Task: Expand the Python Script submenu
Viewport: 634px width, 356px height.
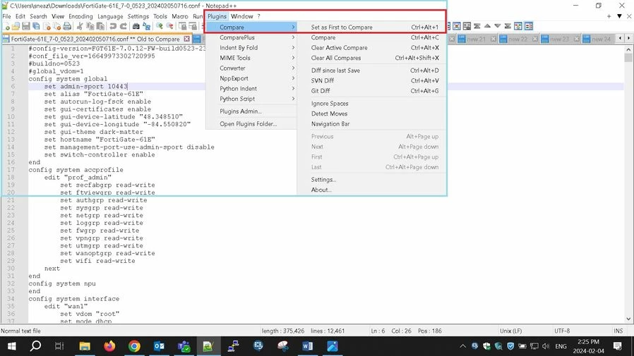Action: point(251,99)
